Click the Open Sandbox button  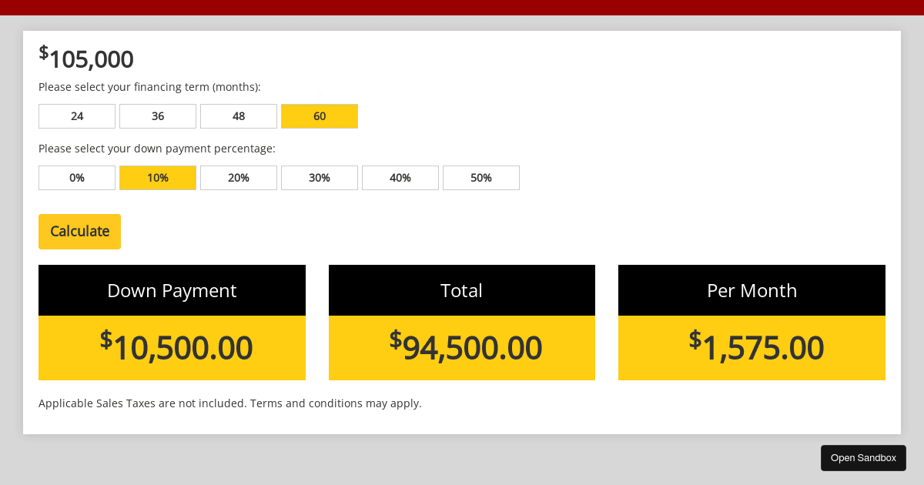point(863,457)
